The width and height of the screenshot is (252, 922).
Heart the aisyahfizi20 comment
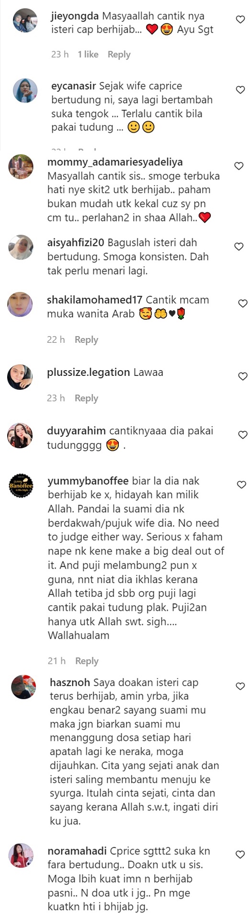point(239,246)
